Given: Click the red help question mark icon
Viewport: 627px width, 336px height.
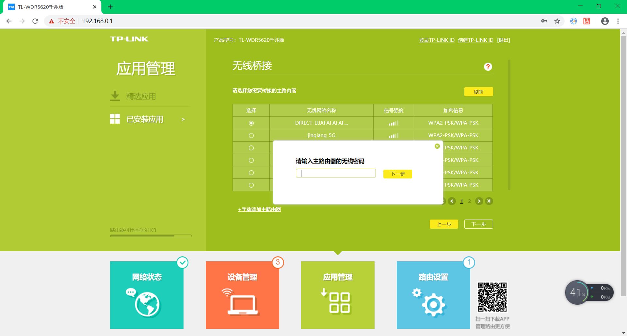Looking at the screenshot, I should (488, 67).
